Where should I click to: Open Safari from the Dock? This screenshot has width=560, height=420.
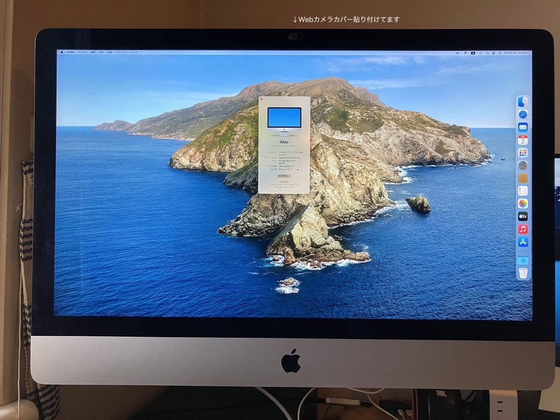(x=522, y=115)
